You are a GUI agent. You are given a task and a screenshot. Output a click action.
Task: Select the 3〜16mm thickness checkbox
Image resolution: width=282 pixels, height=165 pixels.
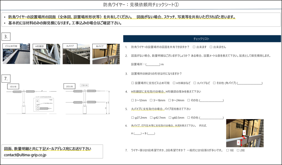coord(151,100)
